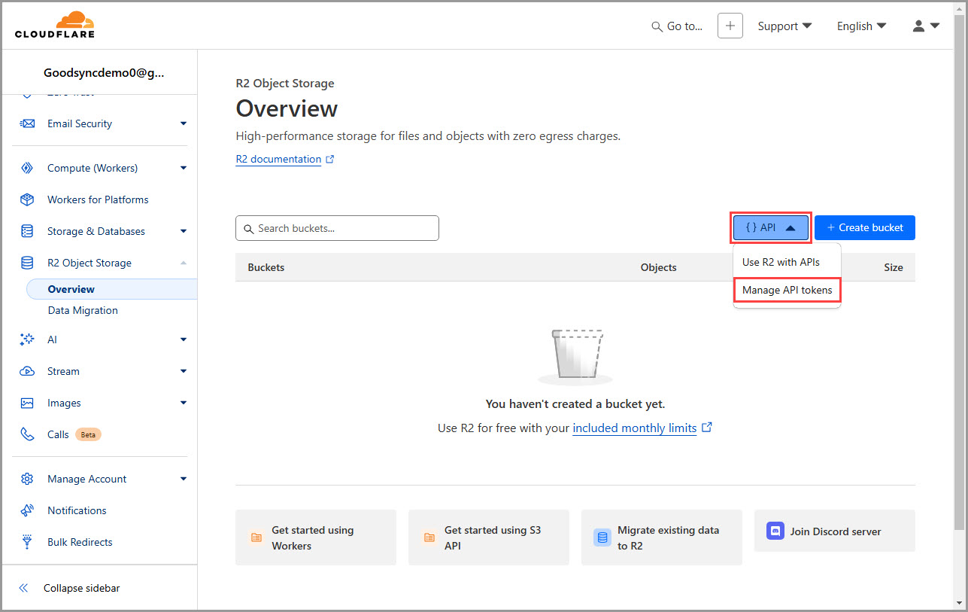Click the Search buckets input field
The height and width of the screenshot is (612, 968).
pos(337,228)
